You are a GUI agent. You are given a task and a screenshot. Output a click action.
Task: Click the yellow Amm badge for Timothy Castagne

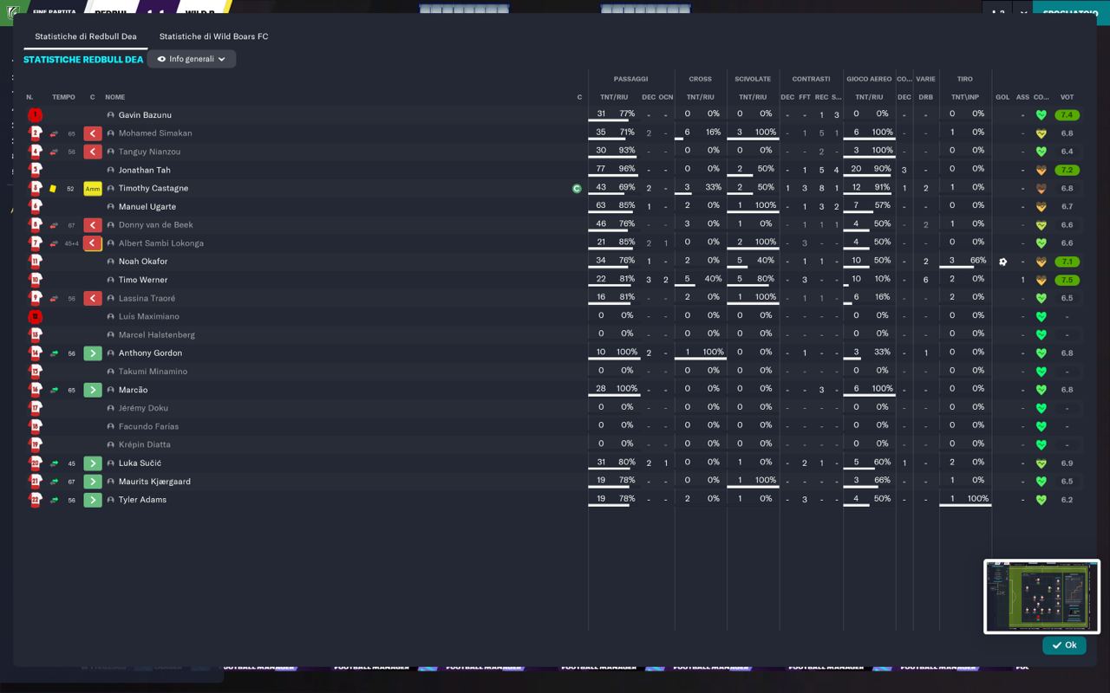point(92,189)
